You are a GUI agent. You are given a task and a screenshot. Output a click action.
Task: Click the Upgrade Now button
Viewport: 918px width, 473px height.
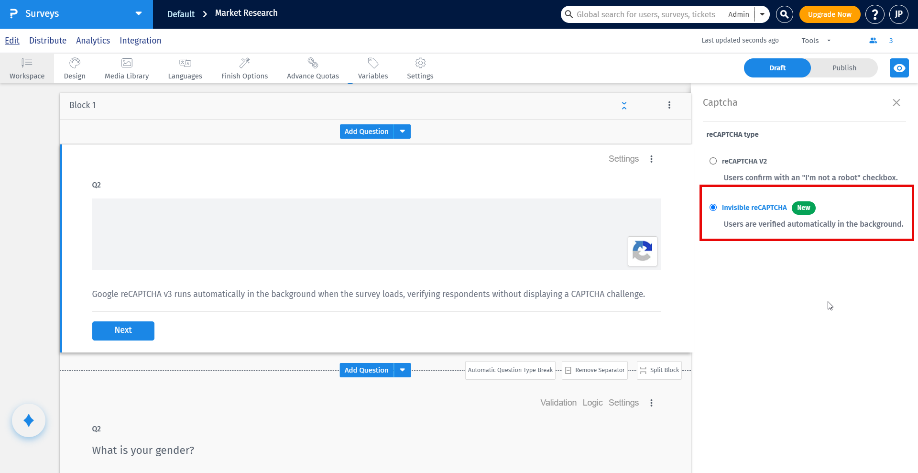[x=830, y=14]
